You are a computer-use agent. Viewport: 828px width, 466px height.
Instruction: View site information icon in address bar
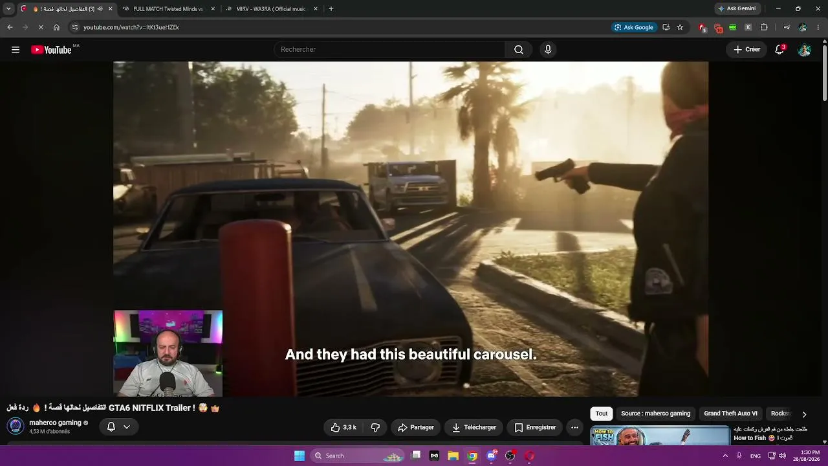[75, 27]
